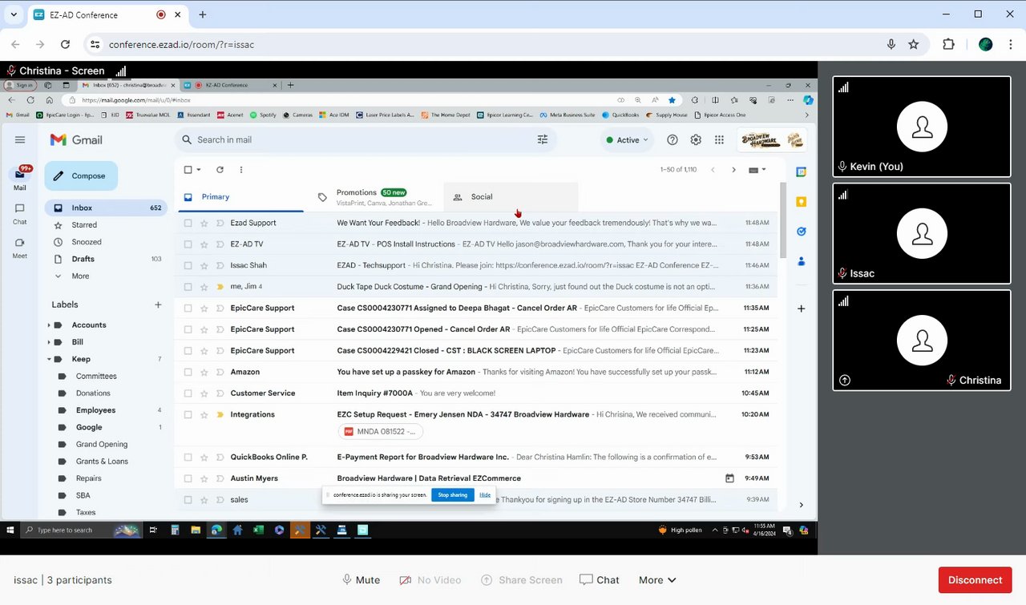Collapse the Keep label

click(x=49, y=359)
